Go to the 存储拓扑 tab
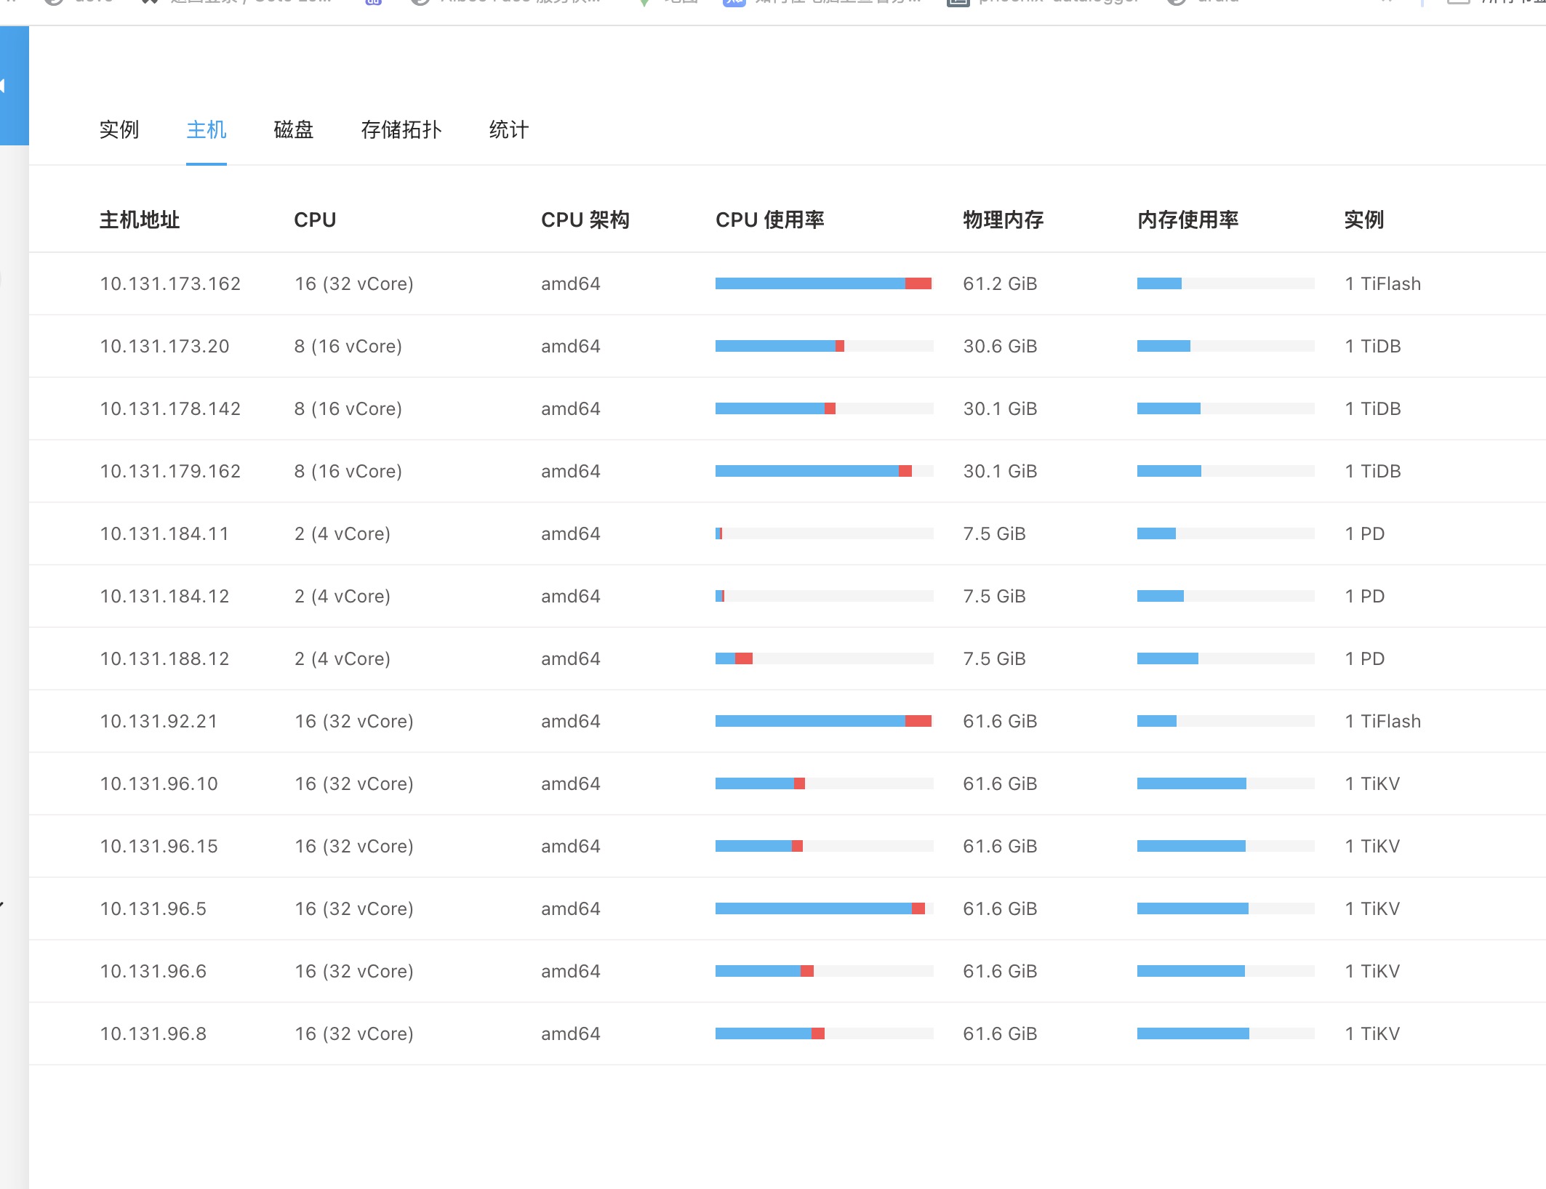 pos(401,130)
